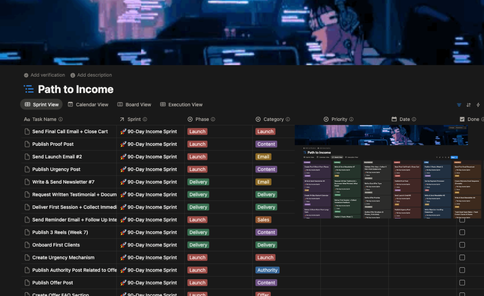Switch to the Board View tab
This screenshot has height=296, width=484.
pyautogui.click(x=134, y=105)
